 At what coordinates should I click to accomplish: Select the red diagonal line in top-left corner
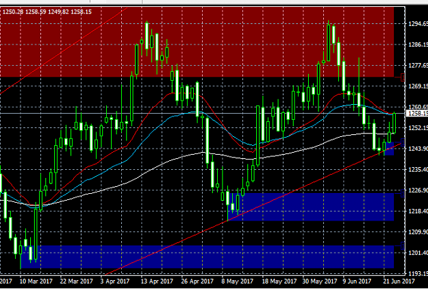(x=63, y=51)
